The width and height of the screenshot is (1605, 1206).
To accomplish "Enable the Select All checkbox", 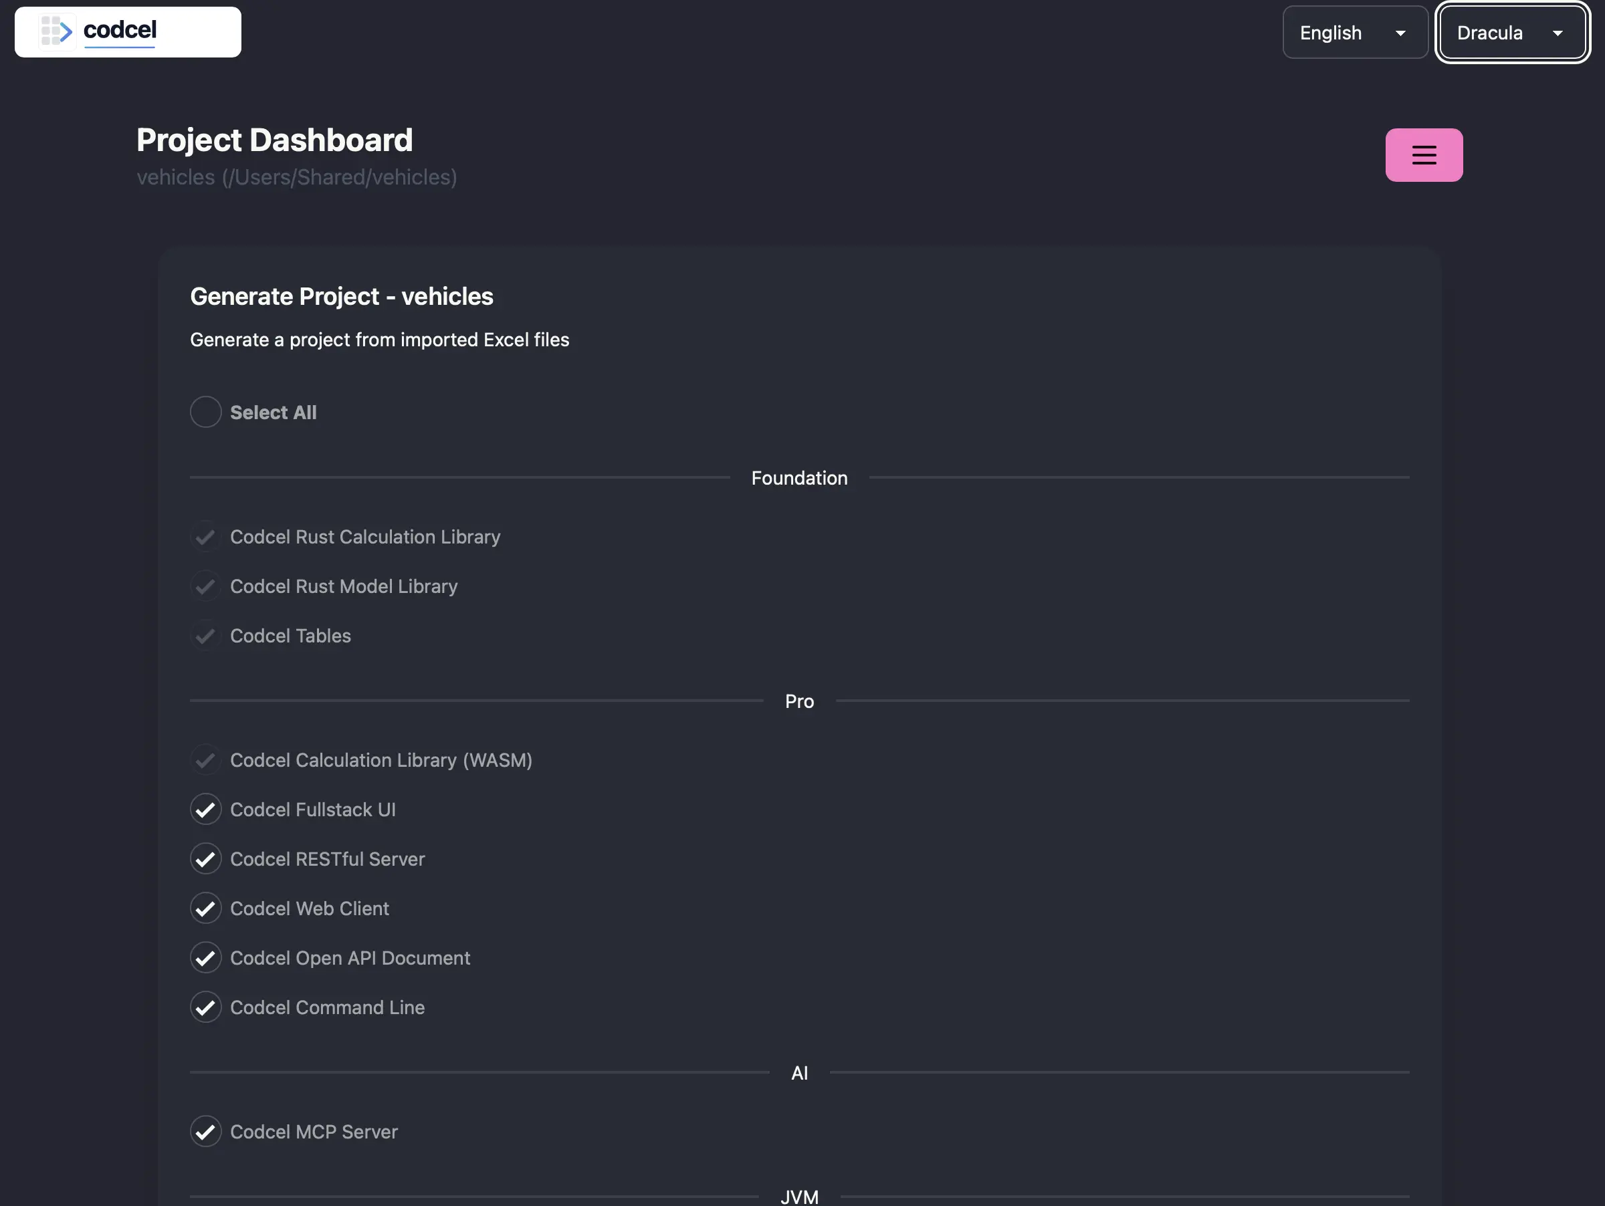I will pyautogui.click(x=205, y=412).
